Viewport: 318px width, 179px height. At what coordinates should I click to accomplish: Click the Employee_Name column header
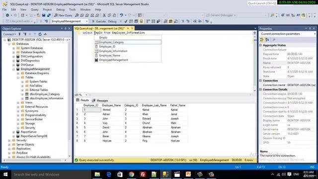(111, 105)
